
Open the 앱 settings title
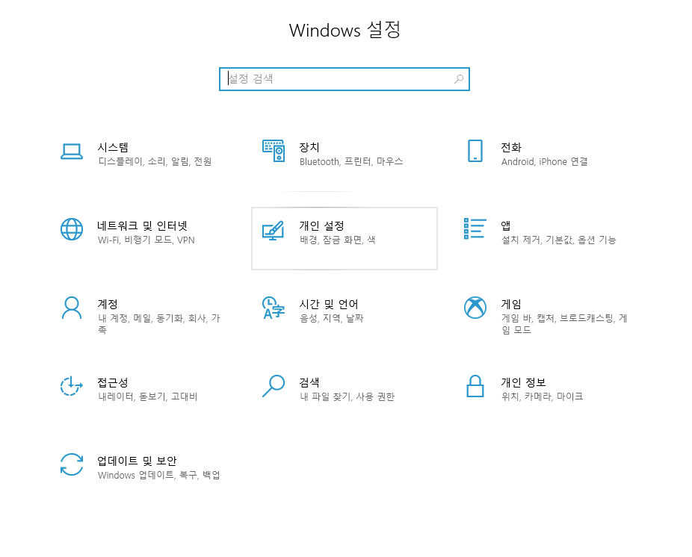pyautogui.click(x=506, y=225)
